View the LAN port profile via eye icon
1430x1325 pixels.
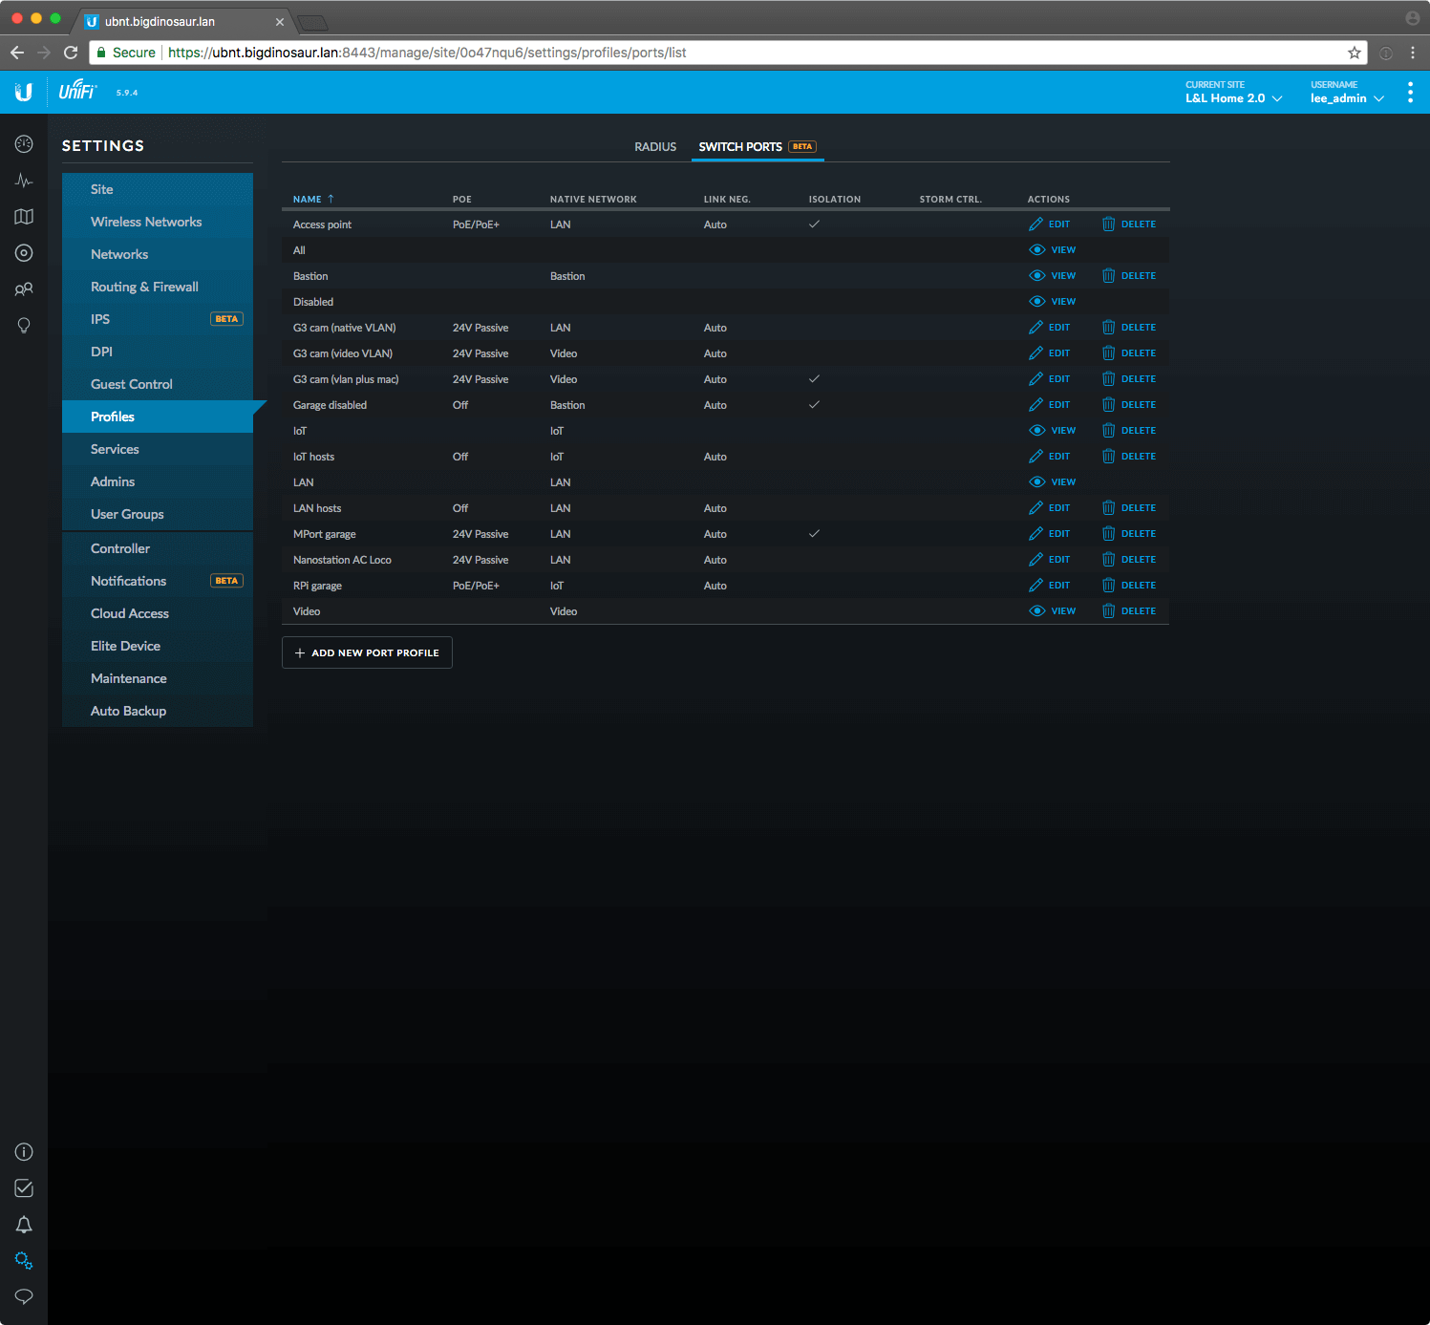pos(1036,482)
